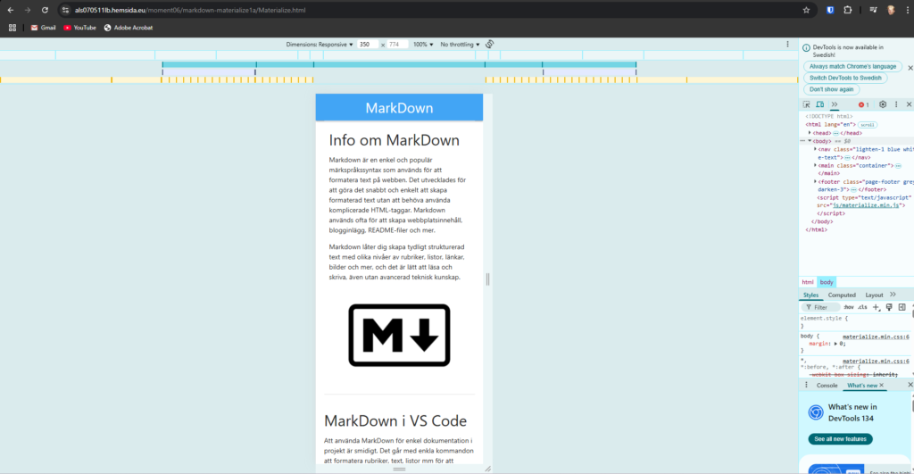Toggle the device toolbar icon
The height and width of the screenshot is (474, 914).
[820, 105]
